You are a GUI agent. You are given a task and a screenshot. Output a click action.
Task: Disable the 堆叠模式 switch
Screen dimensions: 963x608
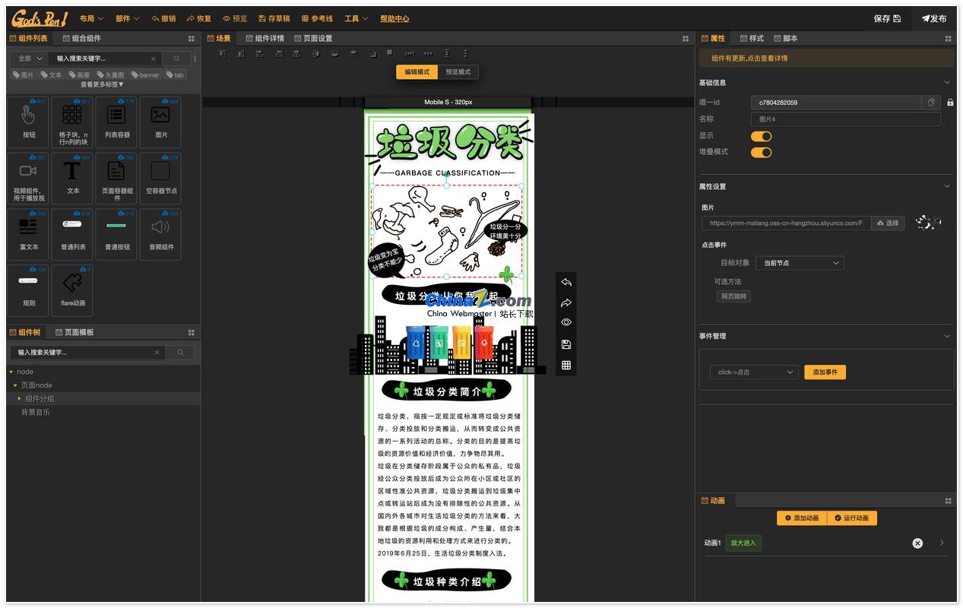761,152
